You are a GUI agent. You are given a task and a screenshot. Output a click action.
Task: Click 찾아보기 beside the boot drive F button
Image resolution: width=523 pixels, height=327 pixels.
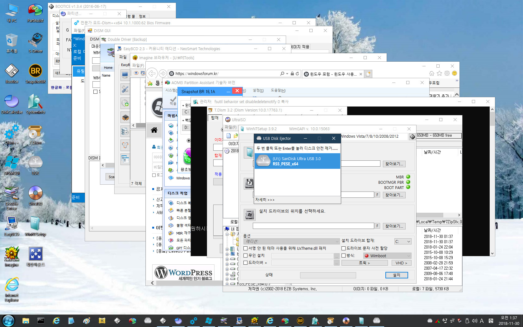[394, 195]
